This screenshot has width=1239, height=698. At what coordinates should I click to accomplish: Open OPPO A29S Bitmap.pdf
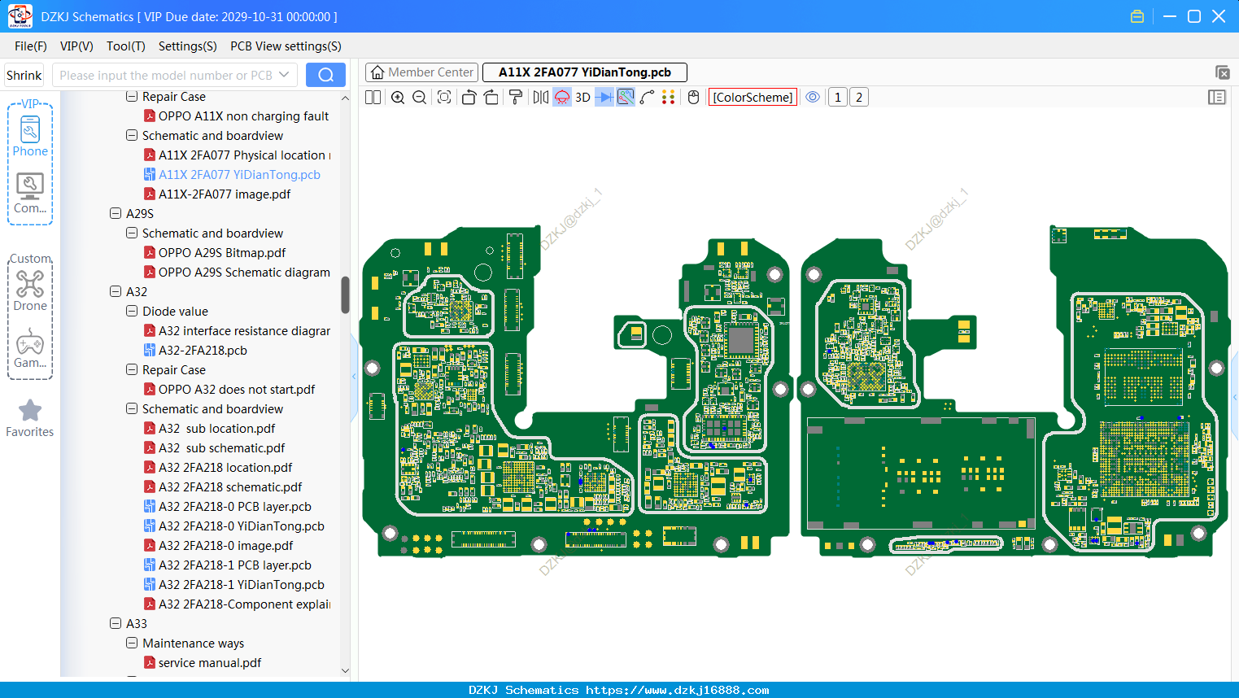pos(222,253)
